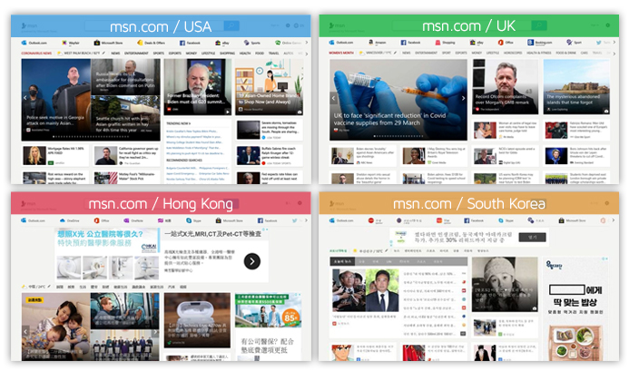Open MONEY tab on USA page
This screenshot has width=629, height=371.
(192, 53)
